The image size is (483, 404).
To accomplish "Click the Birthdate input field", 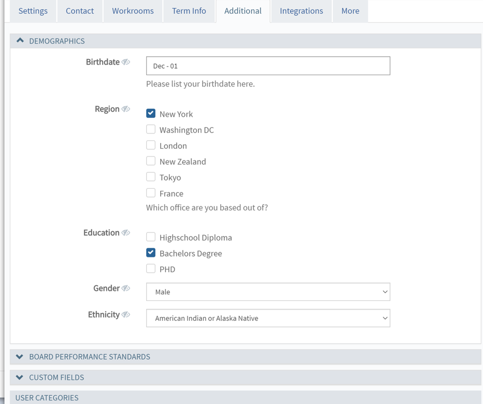I will tap(268, 66).
